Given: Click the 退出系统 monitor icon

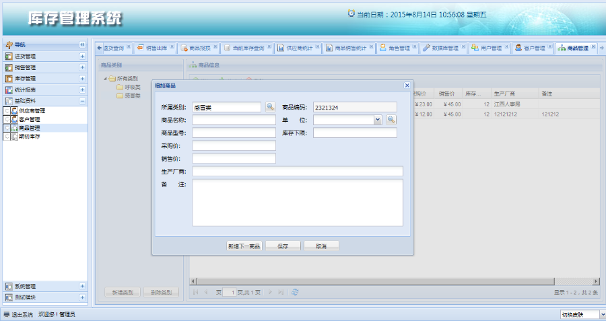Looking at the screenshot, I should (x=7, y=314).
